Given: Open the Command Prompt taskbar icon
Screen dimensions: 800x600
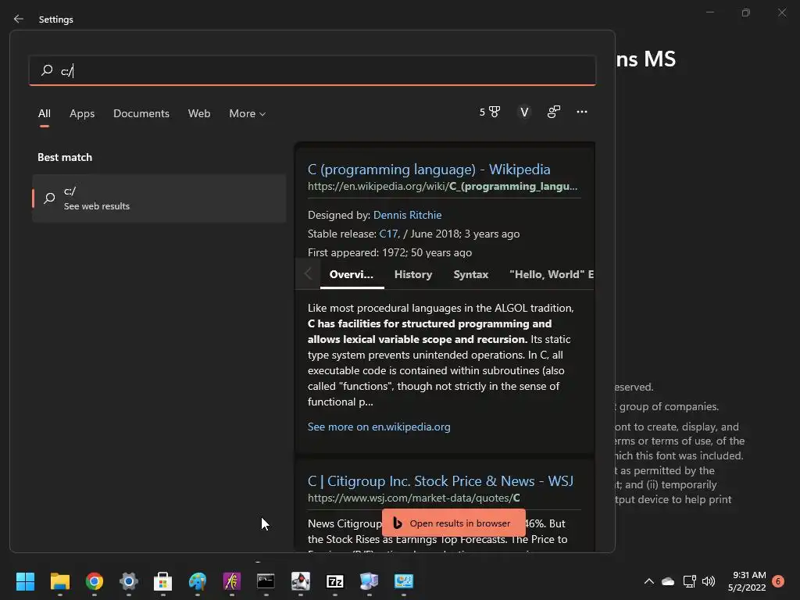Looking at the screenshot, I should pos(266,581).
